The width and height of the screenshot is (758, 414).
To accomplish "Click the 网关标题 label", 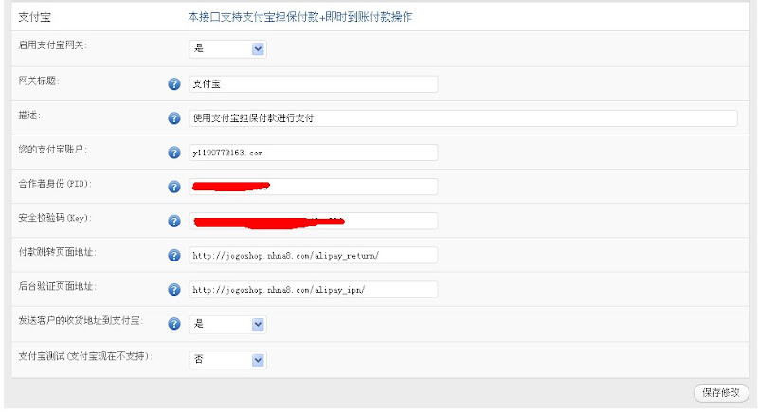I will coord(39,81).
